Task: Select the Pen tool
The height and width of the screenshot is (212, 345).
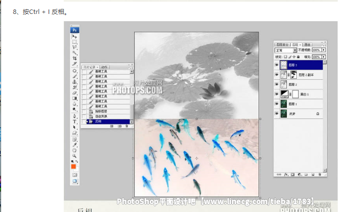Action: [x=74, y=116]
